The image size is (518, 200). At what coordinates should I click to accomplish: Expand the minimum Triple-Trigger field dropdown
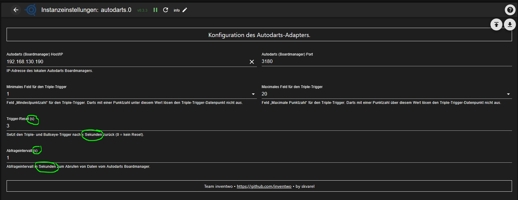253,94
